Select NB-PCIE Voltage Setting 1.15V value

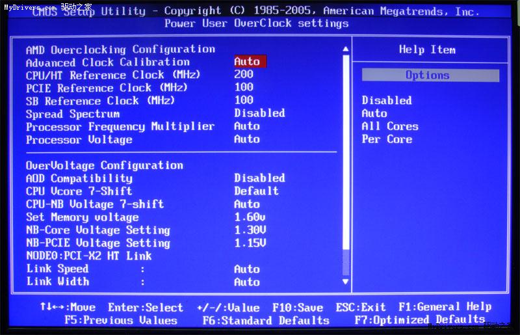click(x=250, y=243)
